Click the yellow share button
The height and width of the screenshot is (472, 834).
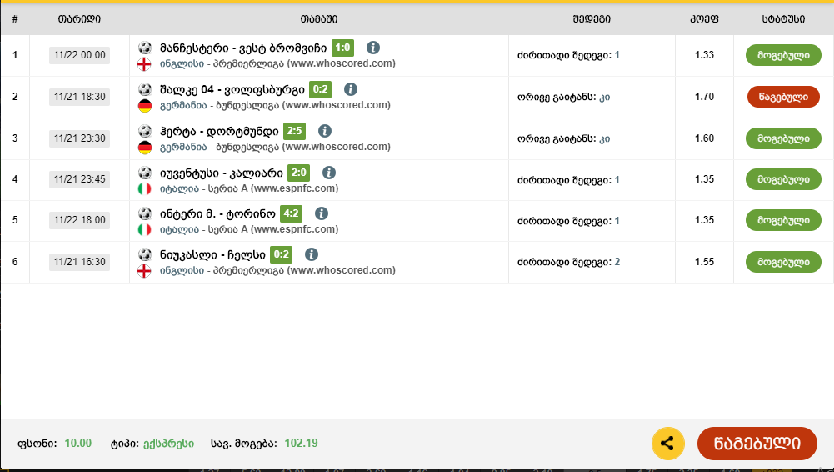[x=667, y=444]
